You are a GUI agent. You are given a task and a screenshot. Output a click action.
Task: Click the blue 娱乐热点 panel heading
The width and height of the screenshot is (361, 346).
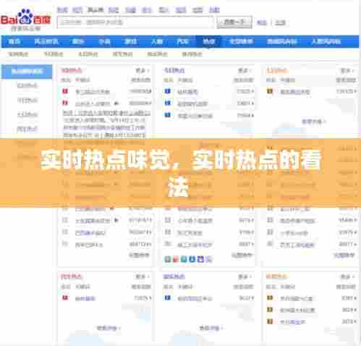(174, 277)
